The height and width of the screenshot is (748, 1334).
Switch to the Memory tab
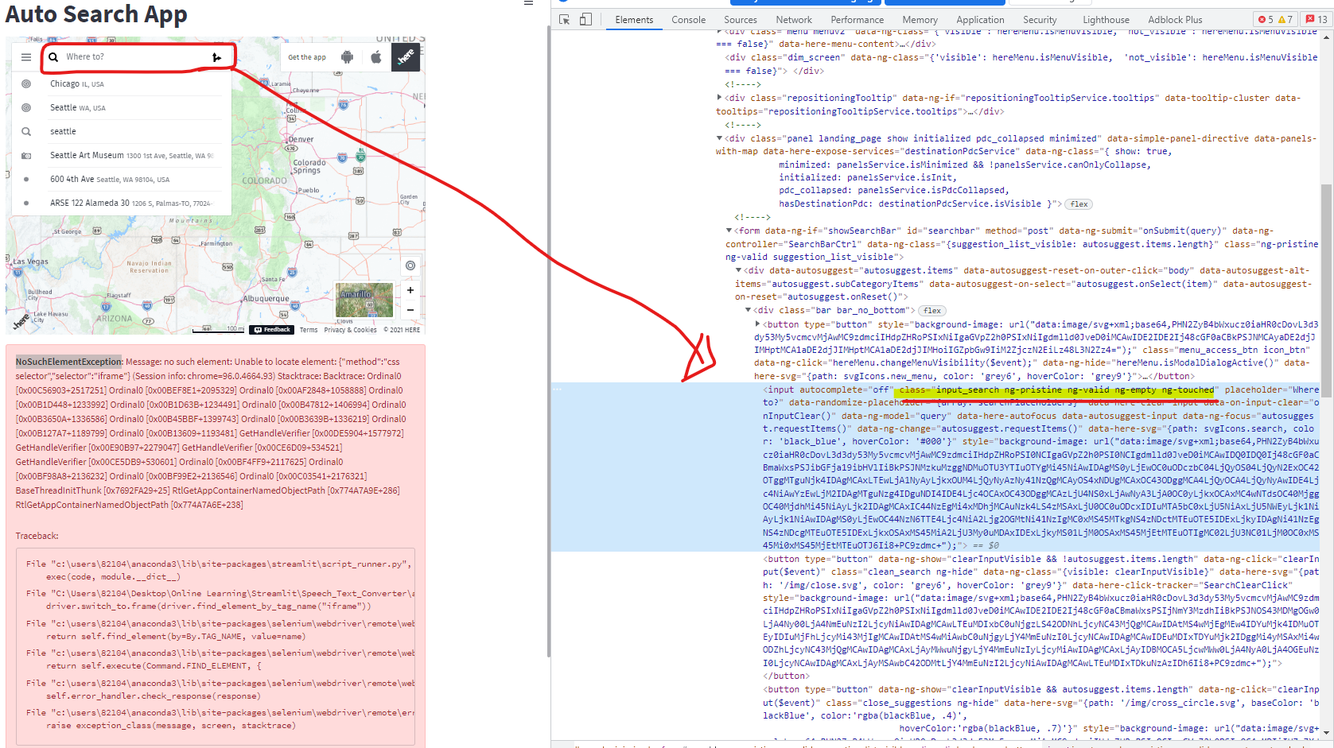point(920,20)
